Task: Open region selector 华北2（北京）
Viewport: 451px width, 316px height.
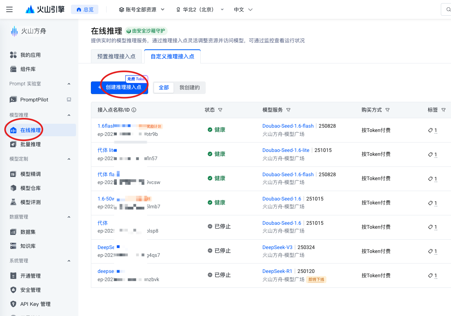Action: coord(200,9)
